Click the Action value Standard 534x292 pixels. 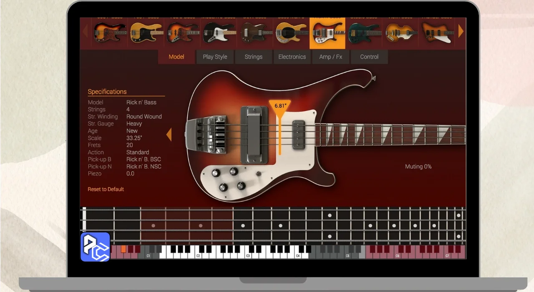[138, 152]
